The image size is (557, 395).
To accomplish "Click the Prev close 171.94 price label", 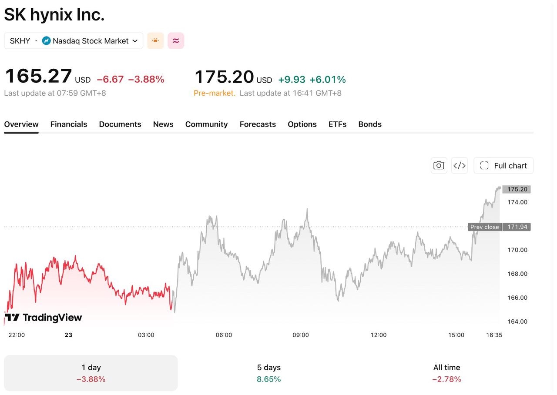I will 499,227.
